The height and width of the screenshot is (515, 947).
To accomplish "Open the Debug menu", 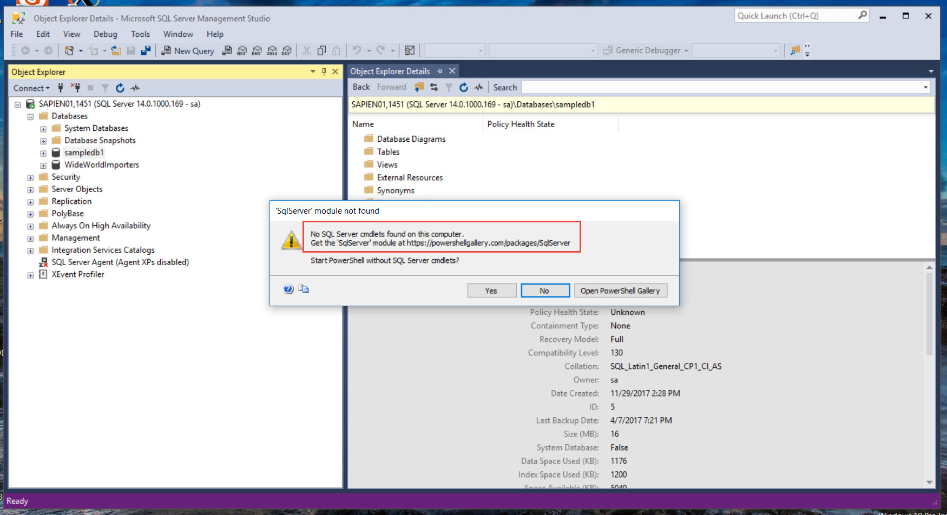I will [106, 34].
